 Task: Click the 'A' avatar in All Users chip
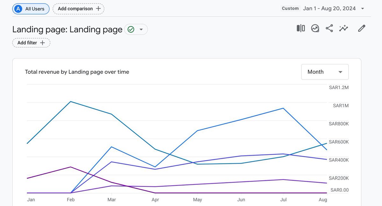pyautogui.click(x=18, y=9)
